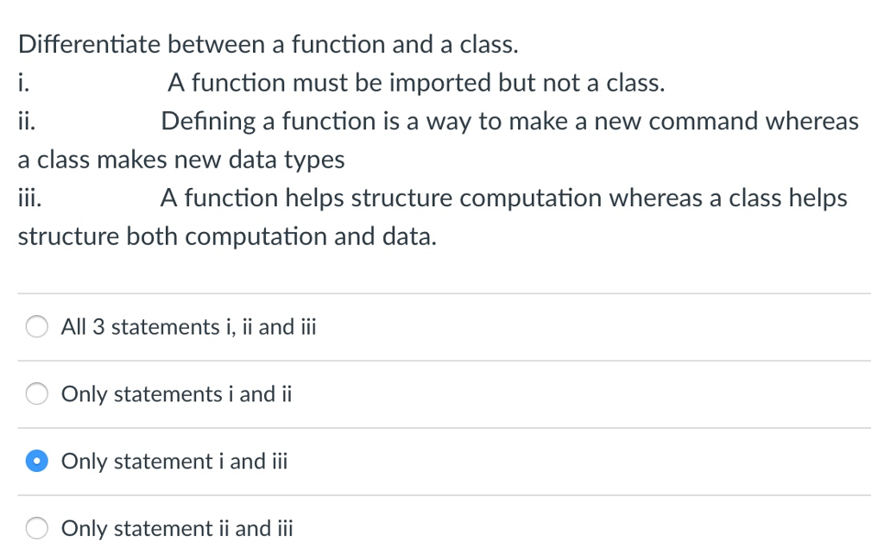Choose the "Only statements i and ii" radio circle
Image resolution: width=884 pixels, height=560 pixels.
click(x=37, y=394)
